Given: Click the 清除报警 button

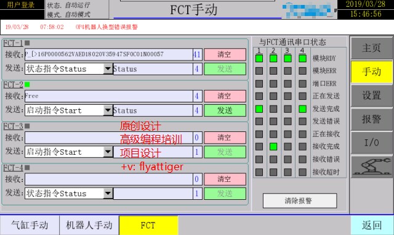Looking at the screenshot, I should point(300,200).
